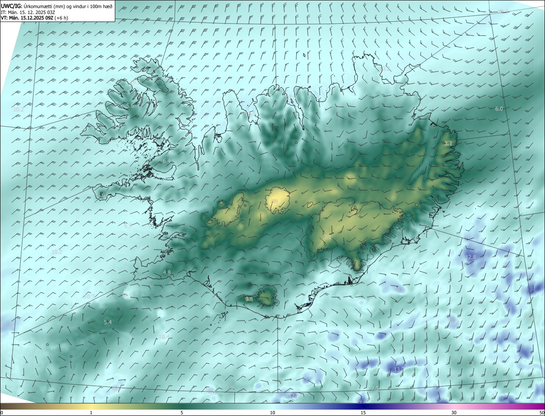
Task: Select the 5.4 value label in the green band
Action: (108, 322)
